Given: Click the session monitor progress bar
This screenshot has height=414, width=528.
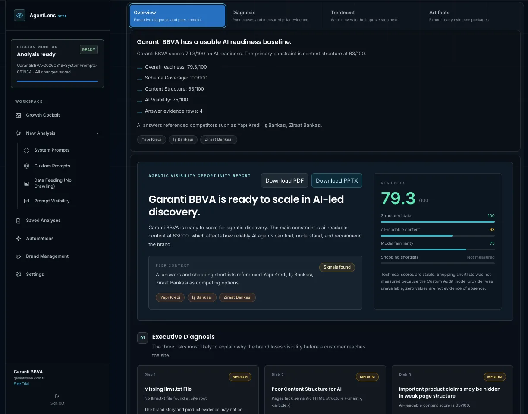Looking at the screenshot, I should point(57,81).
